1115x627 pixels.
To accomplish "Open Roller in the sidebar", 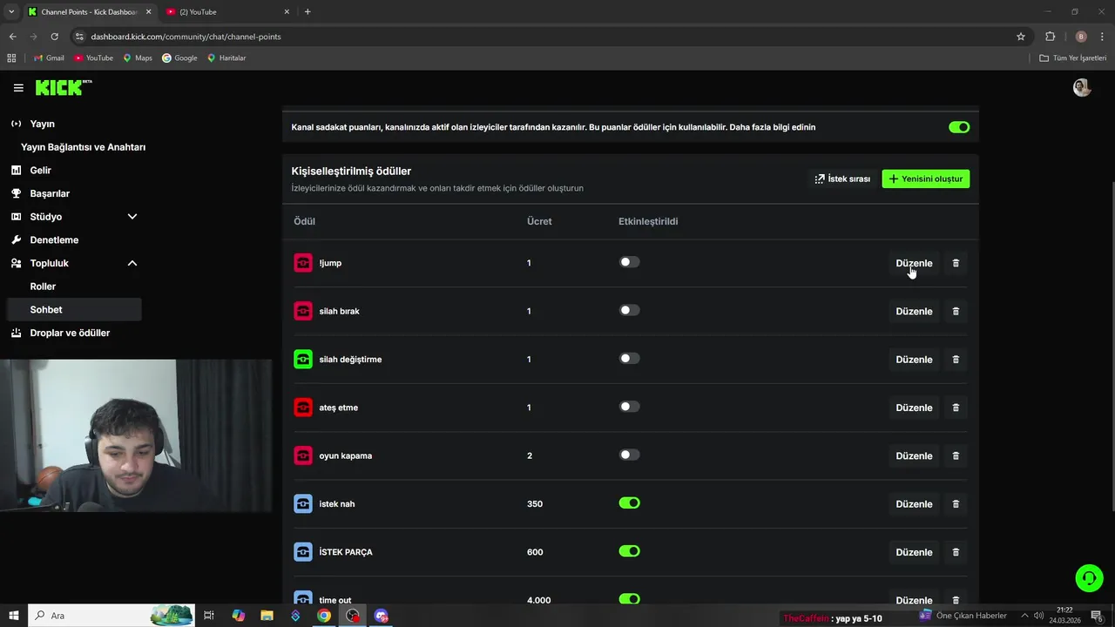I will point(43,287).
